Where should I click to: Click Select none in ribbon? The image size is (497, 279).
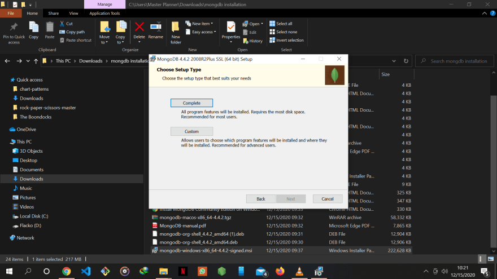pos(284,32)
